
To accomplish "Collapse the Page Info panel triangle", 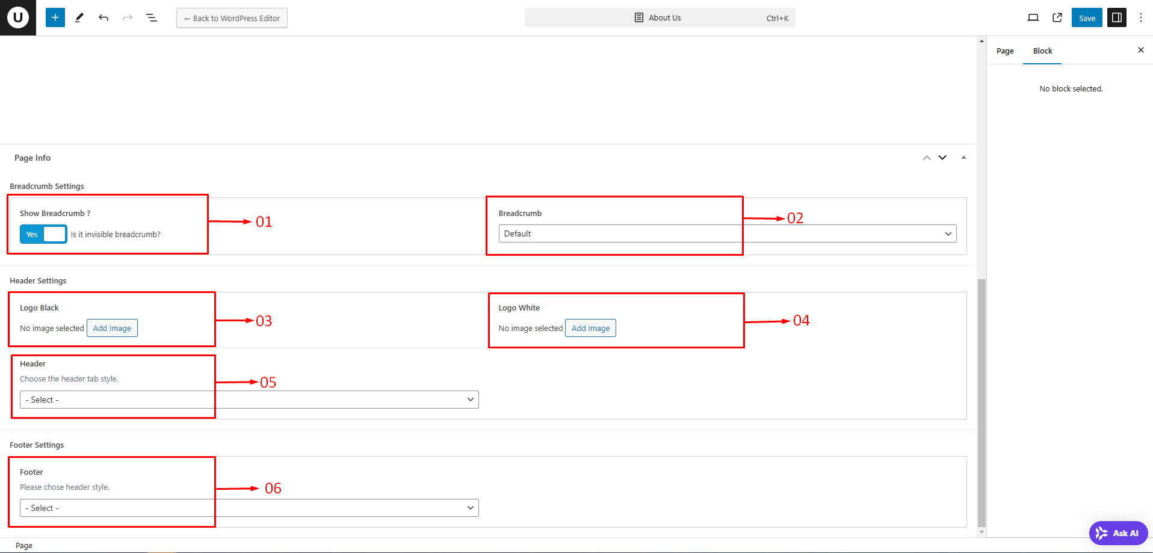I will (x=963, y=158).
